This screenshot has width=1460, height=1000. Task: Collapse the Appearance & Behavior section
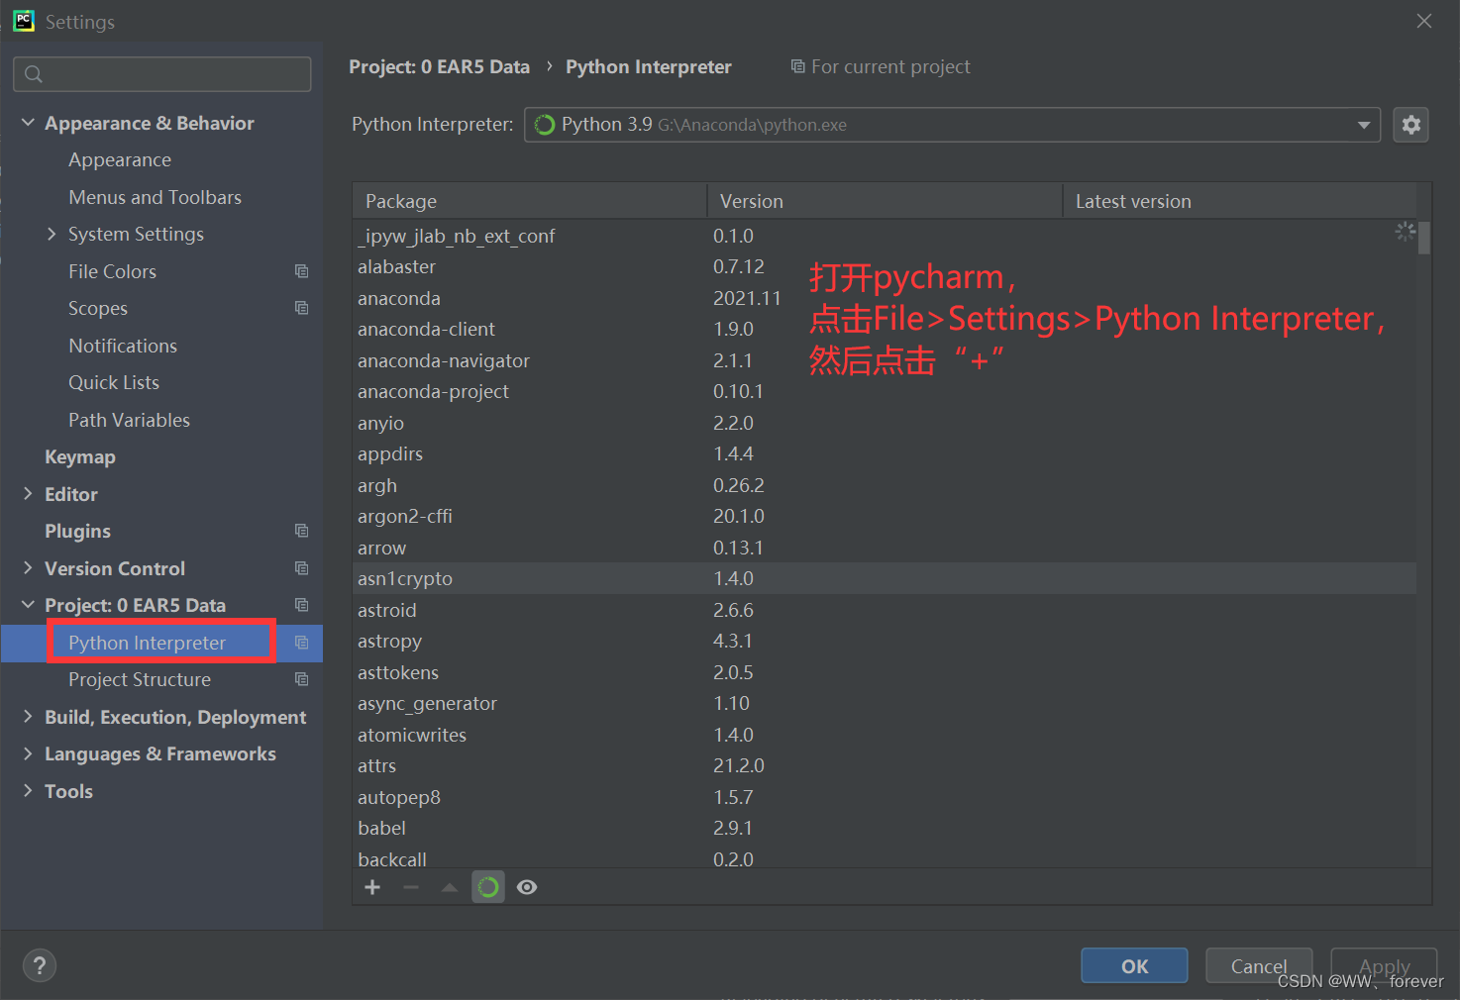pyautogui.click(x=28, y=123)
